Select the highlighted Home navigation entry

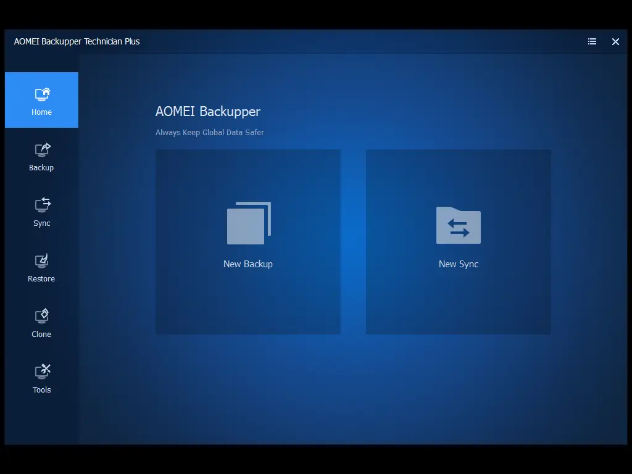click(41, 100)
